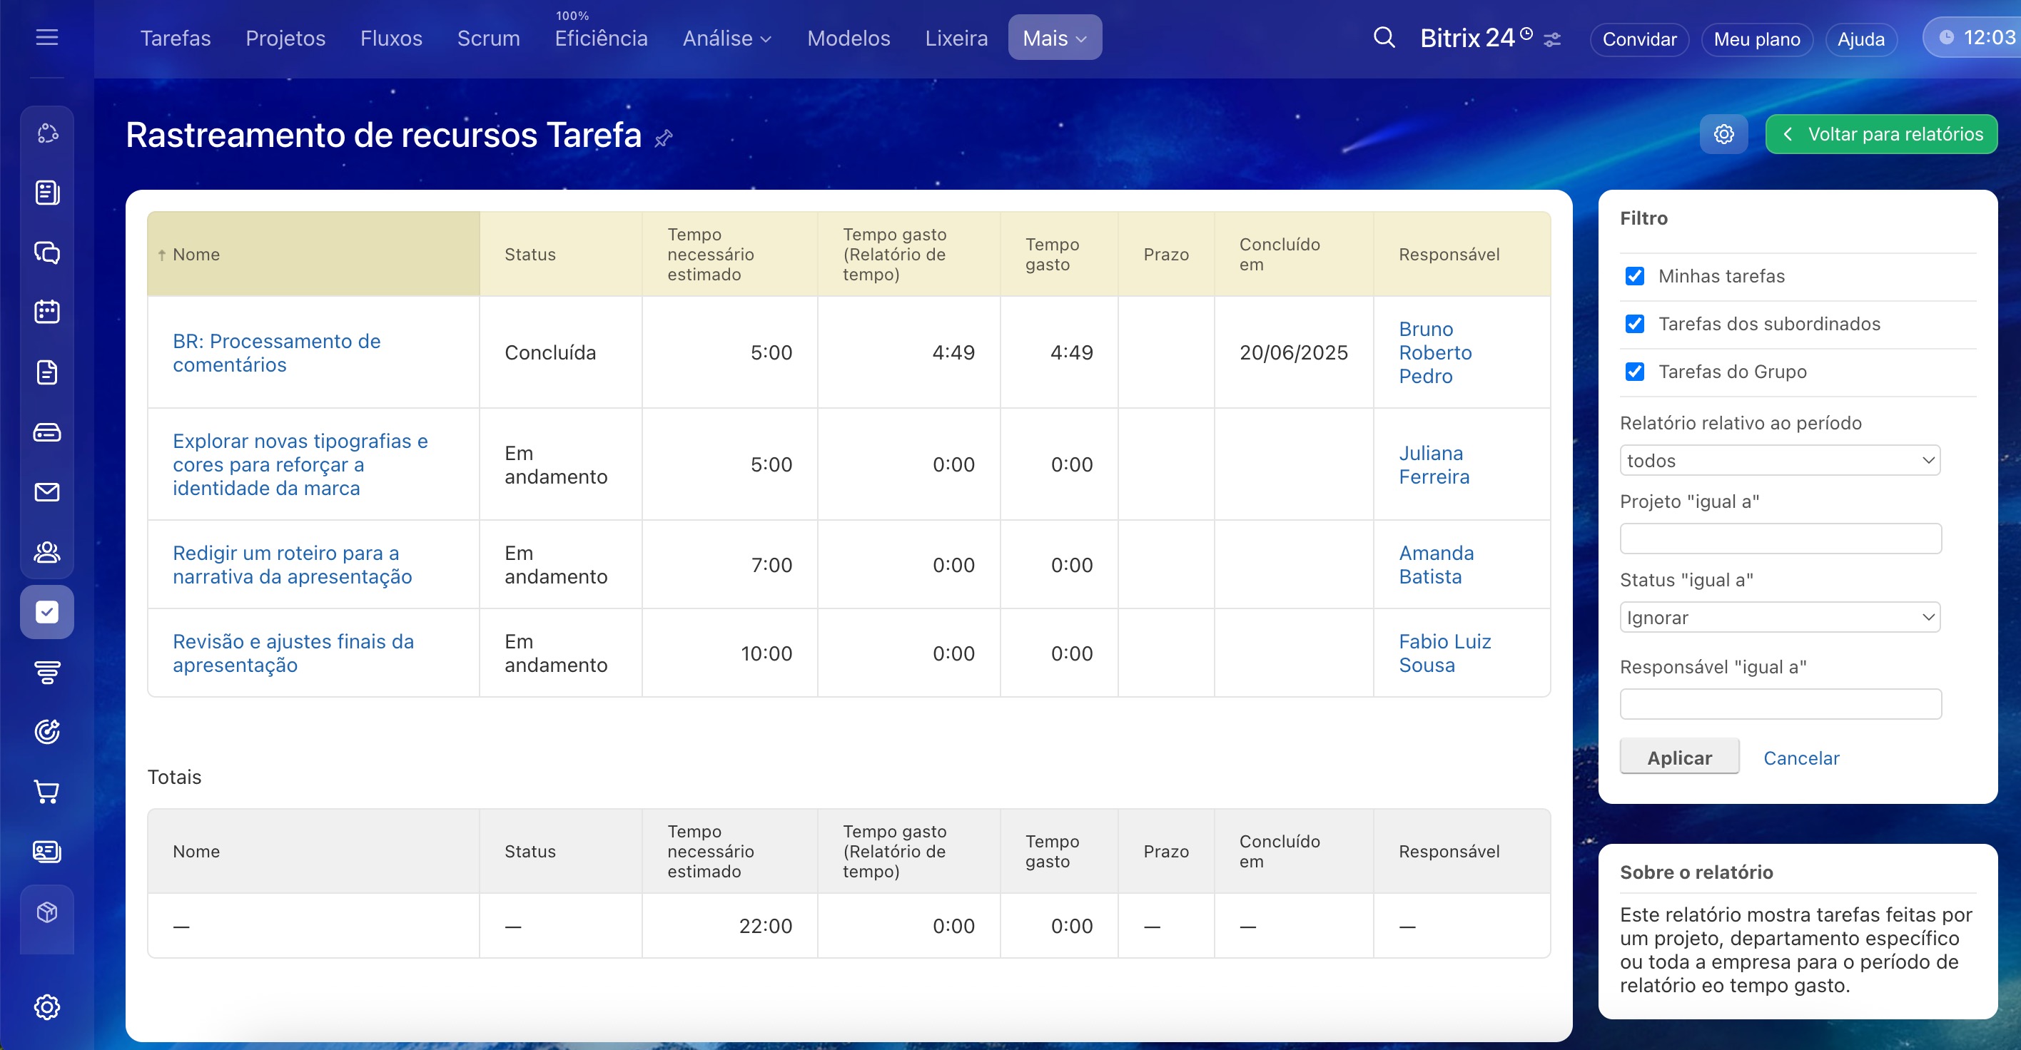
Task: Open settings gear at the bottom of the sidebar
Action: pos(47,1007)
